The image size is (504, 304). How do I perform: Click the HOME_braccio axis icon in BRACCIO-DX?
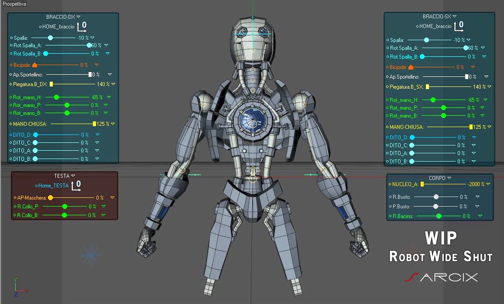pos(82,26)
